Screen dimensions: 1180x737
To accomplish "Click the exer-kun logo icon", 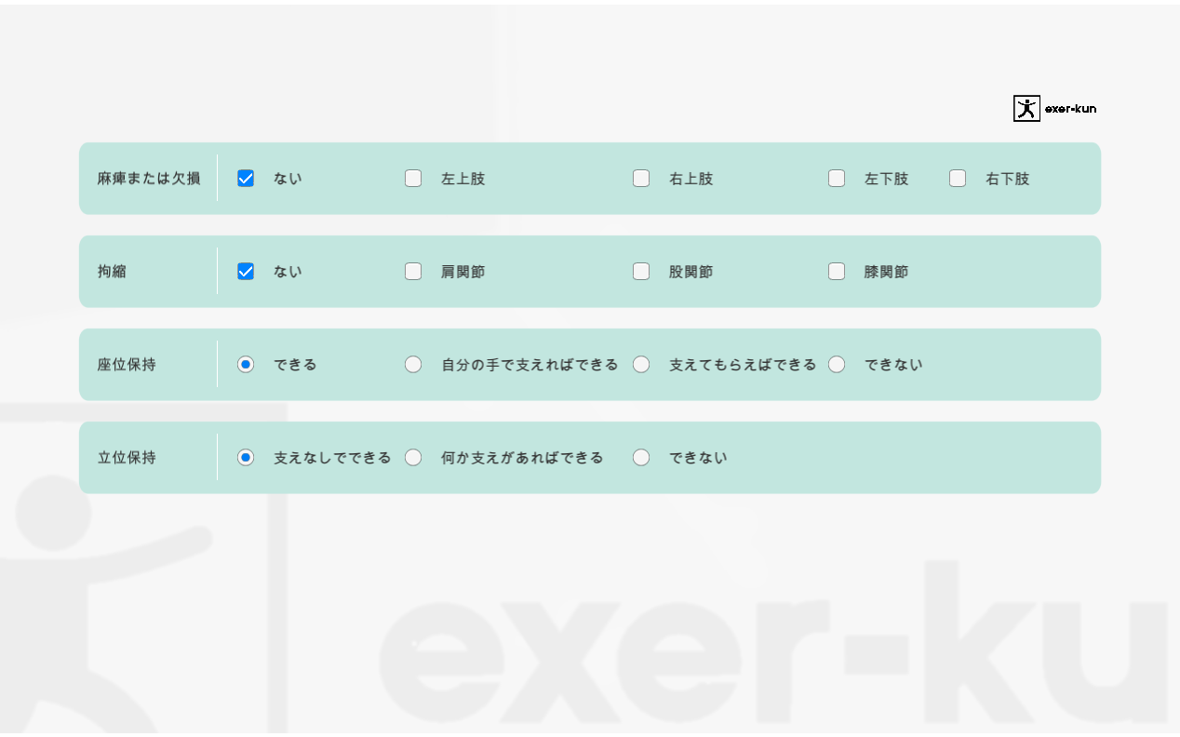I will click(x=1026, y=109).
